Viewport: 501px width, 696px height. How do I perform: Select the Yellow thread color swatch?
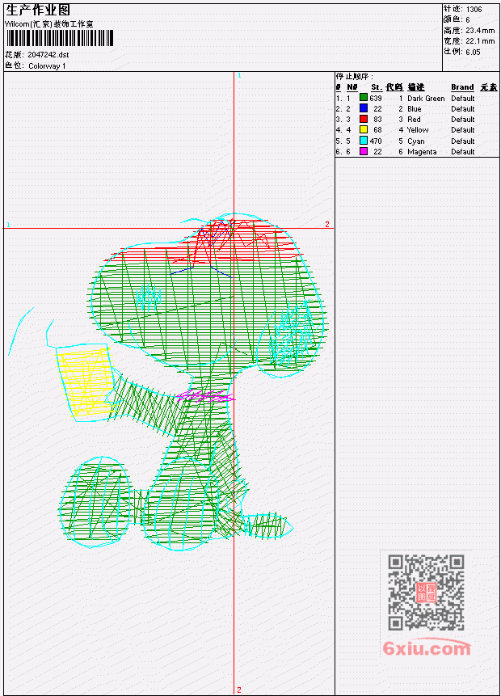364,129
